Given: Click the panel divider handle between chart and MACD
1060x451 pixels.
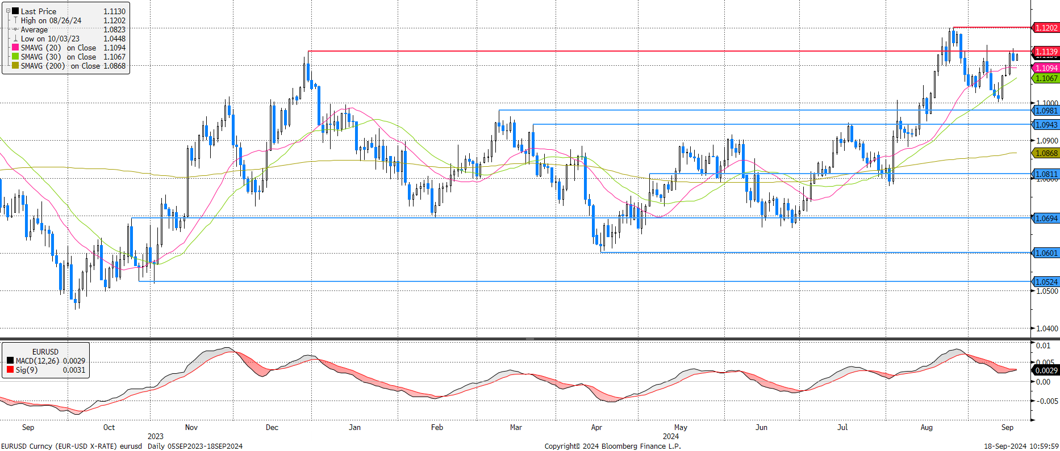Looking at the screenshot, I should coord(530,339).
